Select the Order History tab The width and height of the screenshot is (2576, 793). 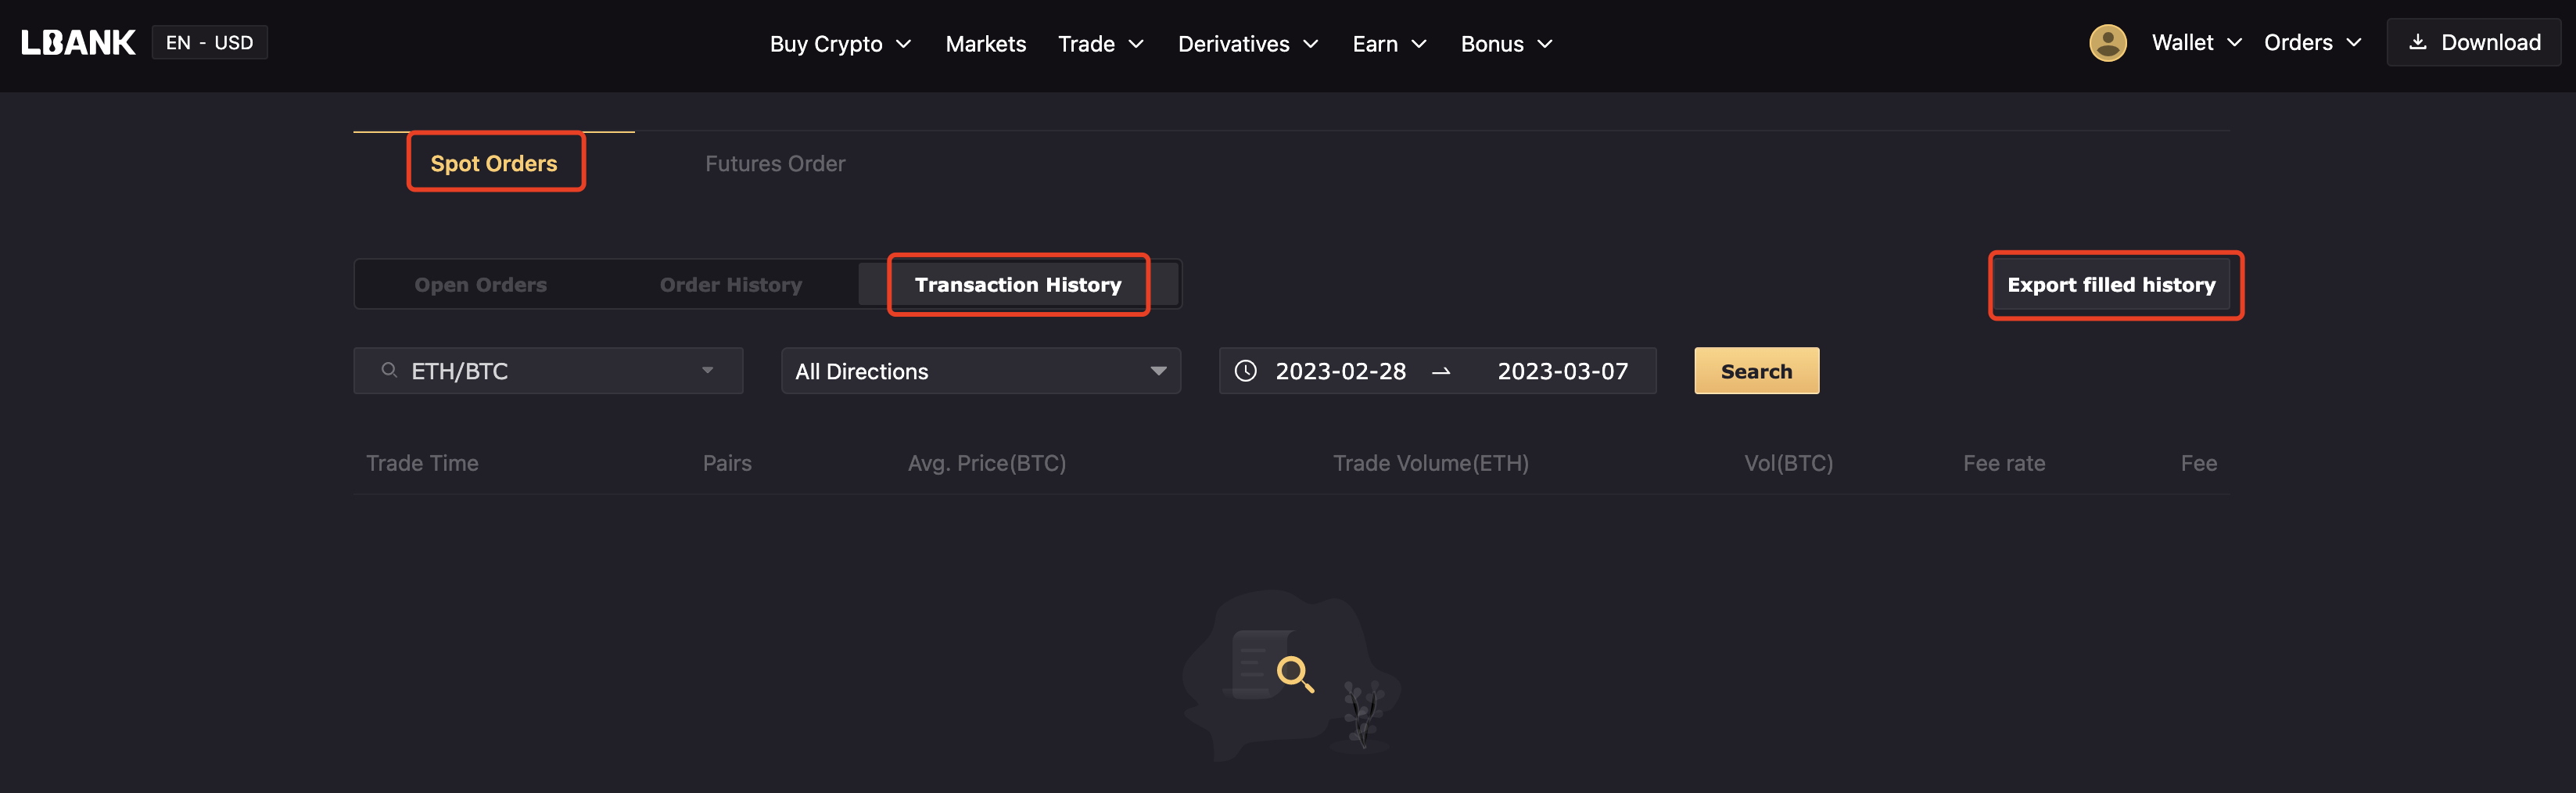click(730, 285)
